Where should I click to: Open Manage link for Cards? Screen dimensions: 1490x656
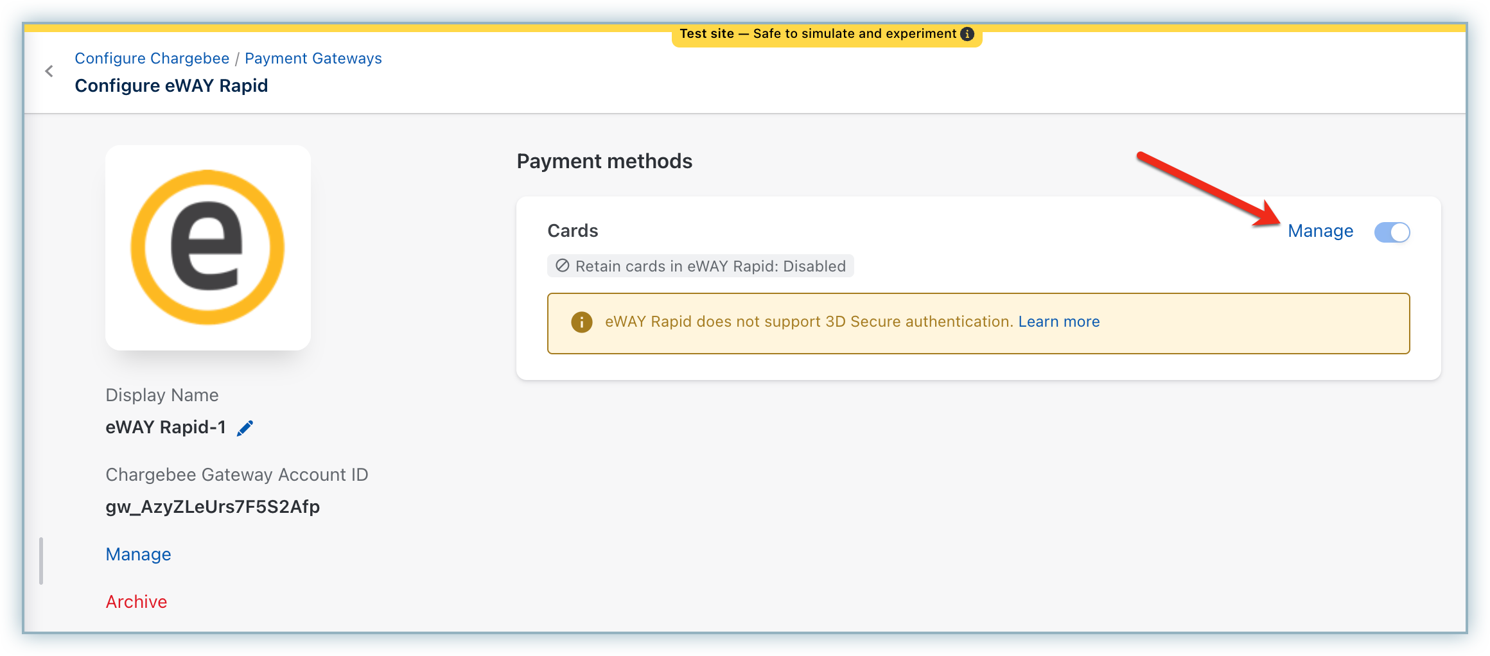(1320, 231)
